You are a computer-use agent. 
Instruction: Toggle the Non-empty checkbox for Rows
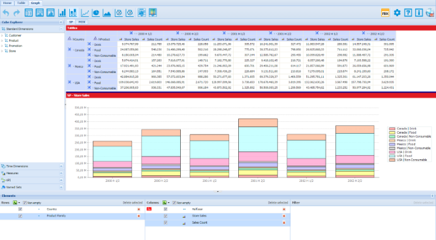click(25, 203)
